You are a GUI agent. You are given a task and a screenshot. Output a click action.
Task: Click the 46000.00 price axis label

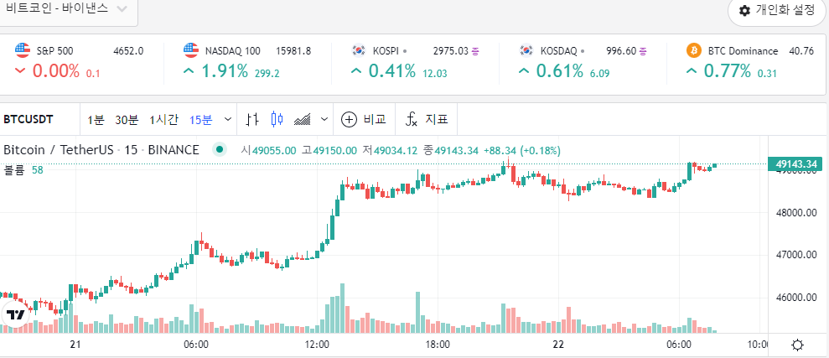pyautogui.click(x=796, y=297)
